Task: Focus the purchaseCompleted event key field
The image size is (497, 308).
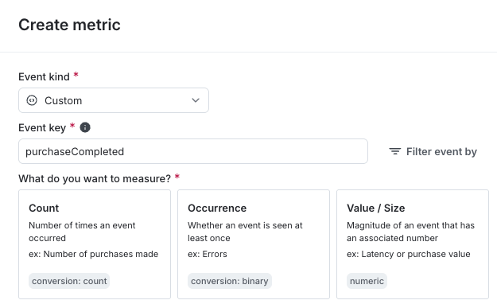Action: tap(193, 151)
